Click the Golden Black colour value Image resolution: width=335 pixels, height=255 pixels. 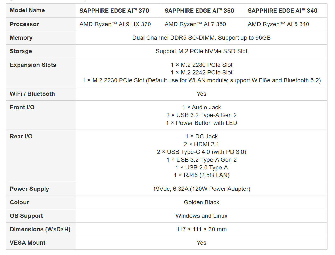[x=201, y=202]
